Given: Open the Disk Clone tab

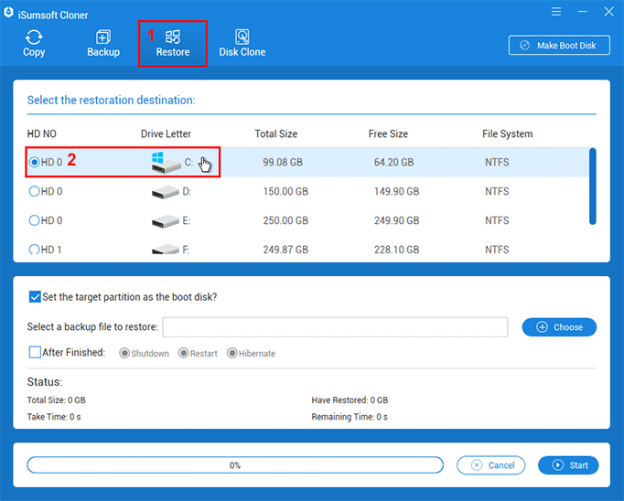Looking at the screenshot, I should [242, 44].
